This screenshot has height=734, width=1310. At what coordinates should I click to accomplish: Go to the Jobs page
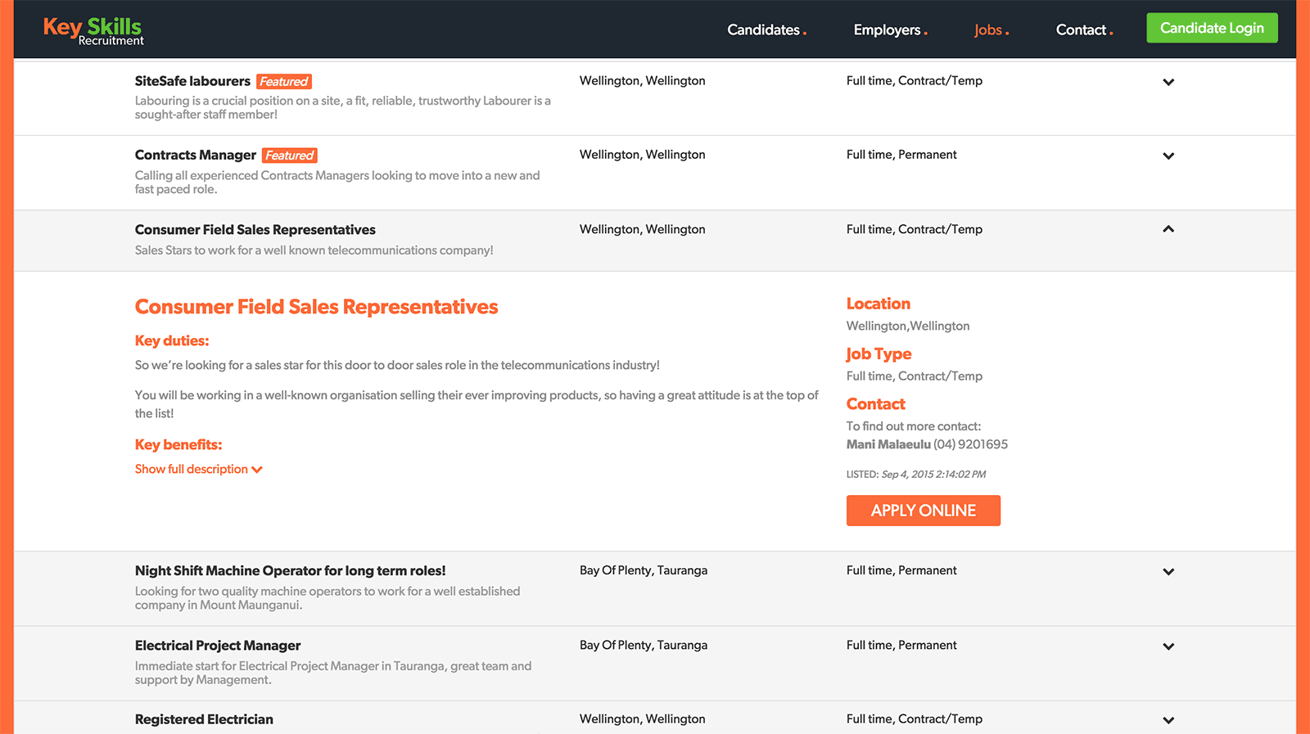click(x=991, y=29)
